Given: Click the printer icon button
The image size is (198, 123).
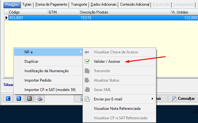Looking at the screenshot, I should 40,99.
